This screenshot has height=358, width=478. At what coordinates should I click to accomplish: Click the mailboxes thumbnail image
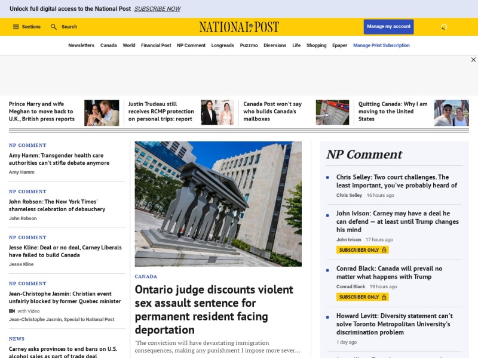coord(332,112)
